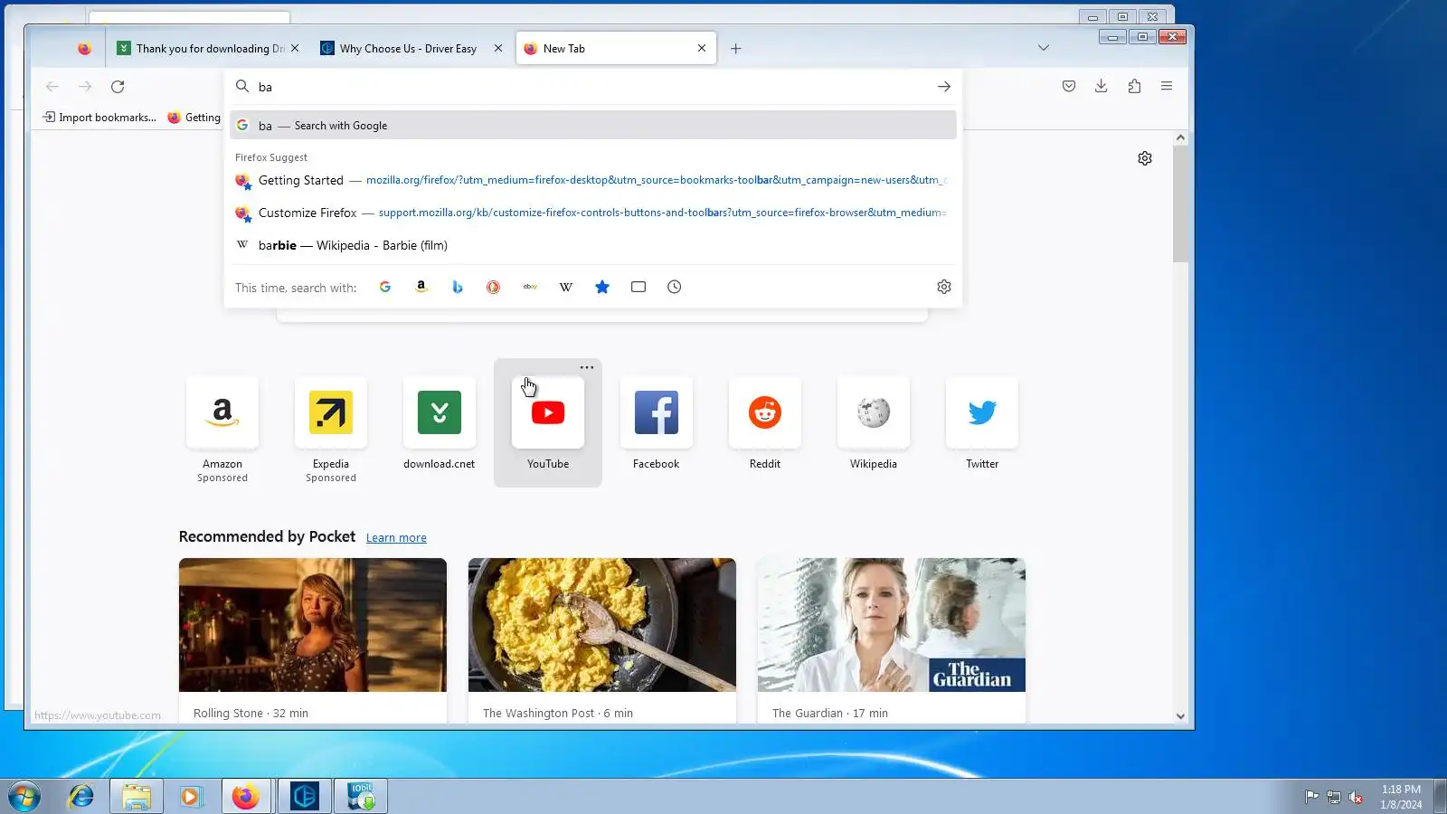Click the IObit installer taskbar button
This screenshot has width=1447, height=814.
pos(361,797)
